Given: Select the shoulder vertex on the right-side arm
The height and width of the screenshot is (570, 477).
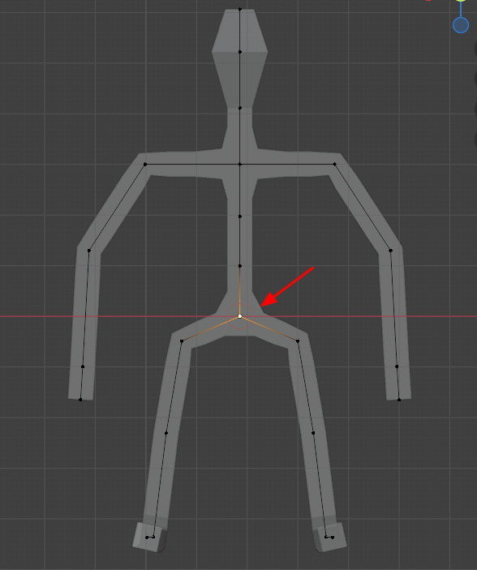Looking at the screenshot, I should (335, 165).
